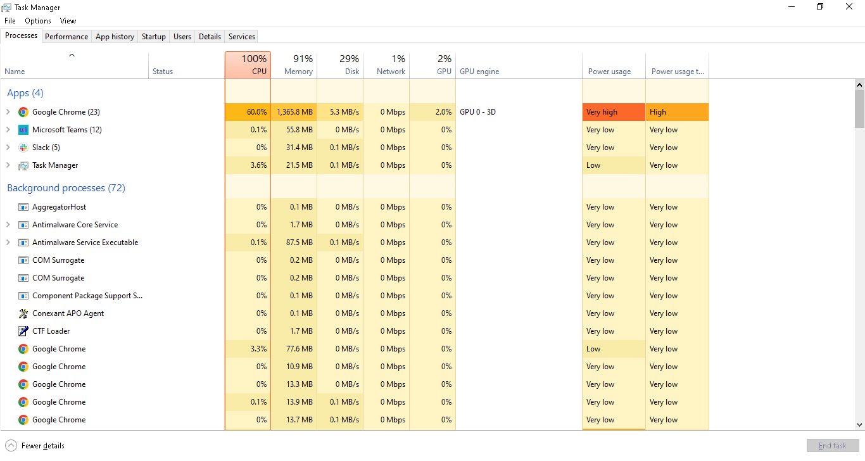Screen dimensions: 865x461
Task: Click Chrome icon in the 13.9 MB row
Action: click(23, 402)
